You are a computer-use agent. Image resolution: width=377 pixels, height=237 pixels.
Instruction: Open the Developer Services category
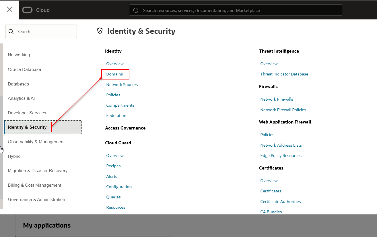pos(27,113)
